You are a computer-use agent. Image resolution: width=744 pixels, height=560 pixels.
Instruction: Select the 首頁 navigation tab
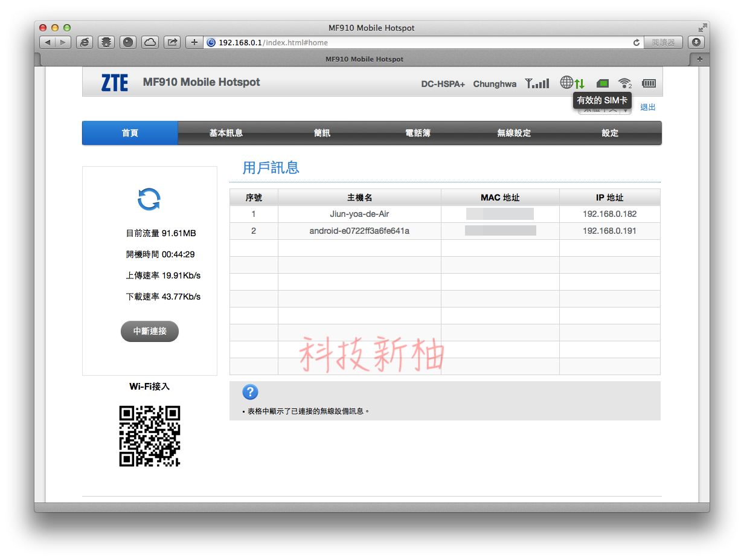tap(130, 133)
